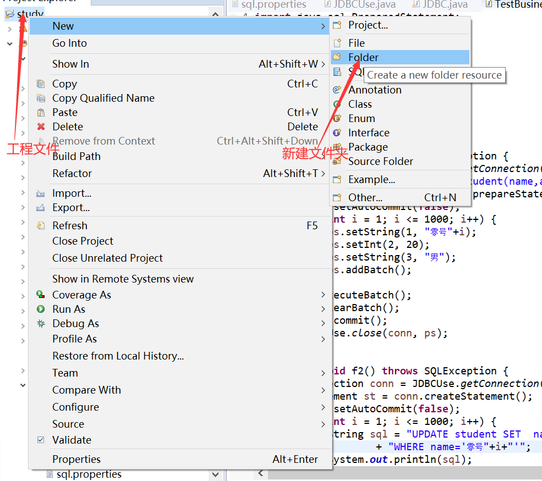Click the Enum icon
542x481 pixels.
(x=337, y=118)
